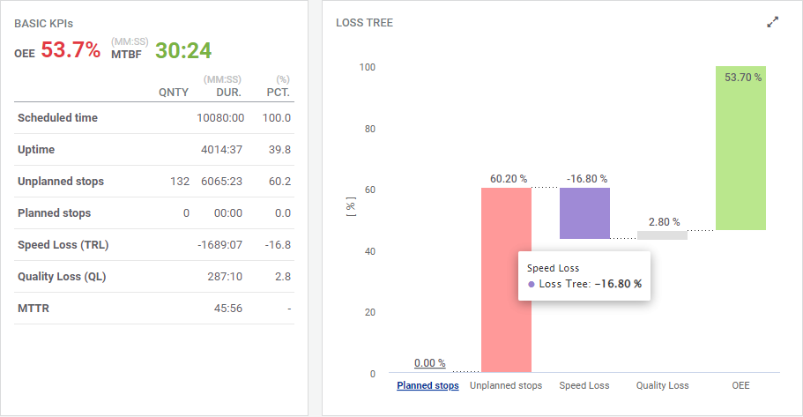This screenshot has width=803, height=417.
Task: Click the 10080:00 scheduled duration cell
Action: 220,118
